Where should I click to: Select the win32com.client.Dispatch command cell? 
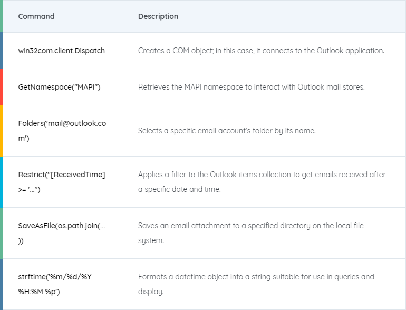coord(61,51)
